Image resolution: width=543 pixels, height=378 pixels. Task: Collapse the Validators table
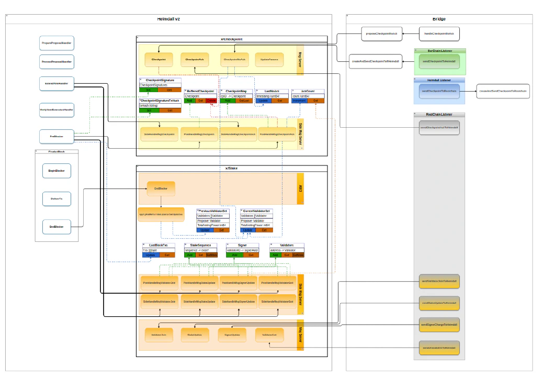coord(271,245)
